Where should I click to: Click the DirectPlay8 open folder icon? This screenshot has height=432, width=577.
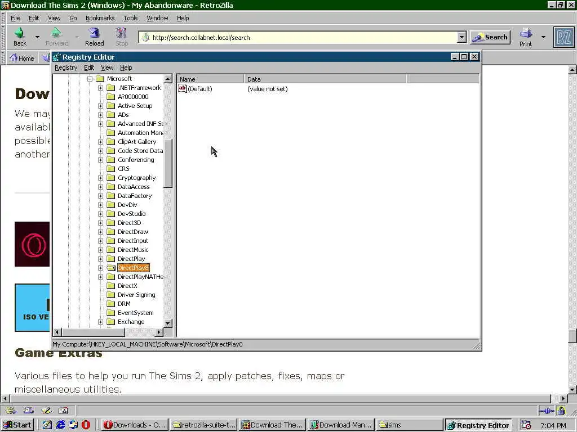point(111,268)
